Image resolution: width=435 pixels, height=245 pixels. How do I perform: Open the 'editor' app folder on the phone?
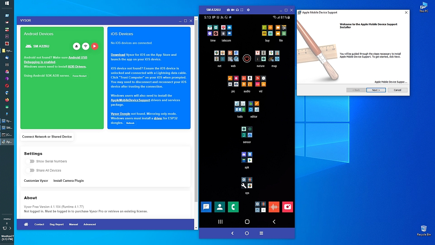pos(254,109)
